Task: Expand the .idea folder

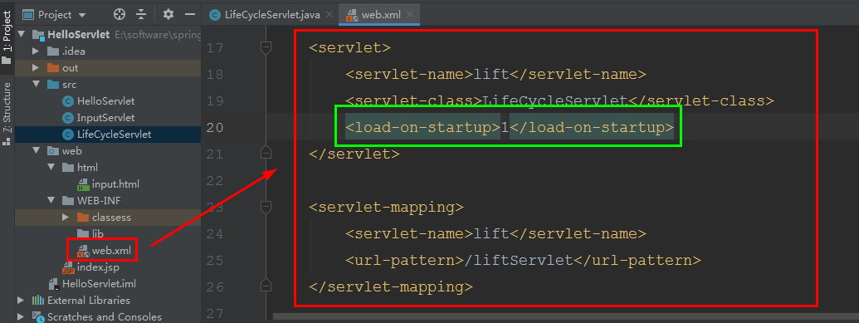Action: coord(36,51)
